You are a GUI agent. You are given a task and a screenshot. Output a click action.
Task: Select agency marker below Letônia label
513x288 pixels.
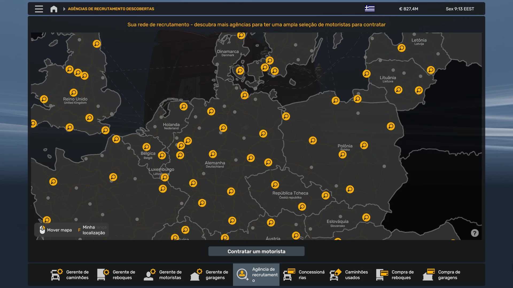401,48
